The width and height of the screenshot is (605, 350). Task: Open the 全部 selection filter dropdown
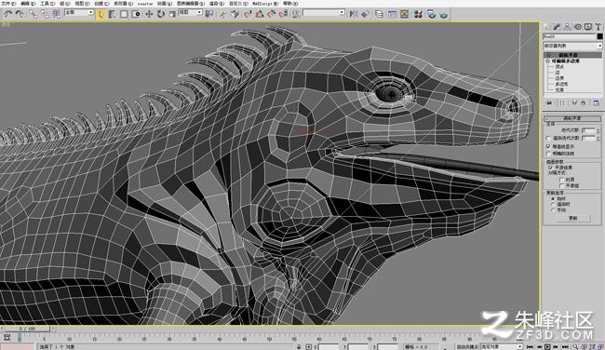[79, 12]
